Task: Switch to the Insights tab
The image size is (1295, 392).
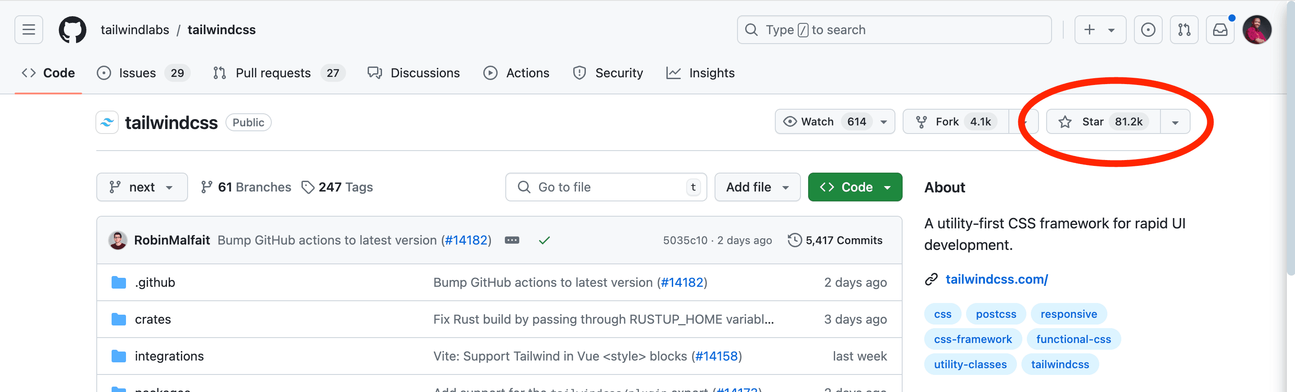Action: pos(700,73)
